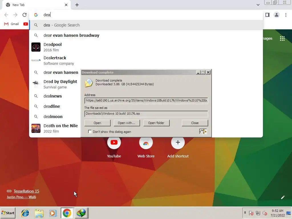Select the 'dea - Google Search' suggestion
292x219 pixels.
pyautogui.click(x=146, y=25)
